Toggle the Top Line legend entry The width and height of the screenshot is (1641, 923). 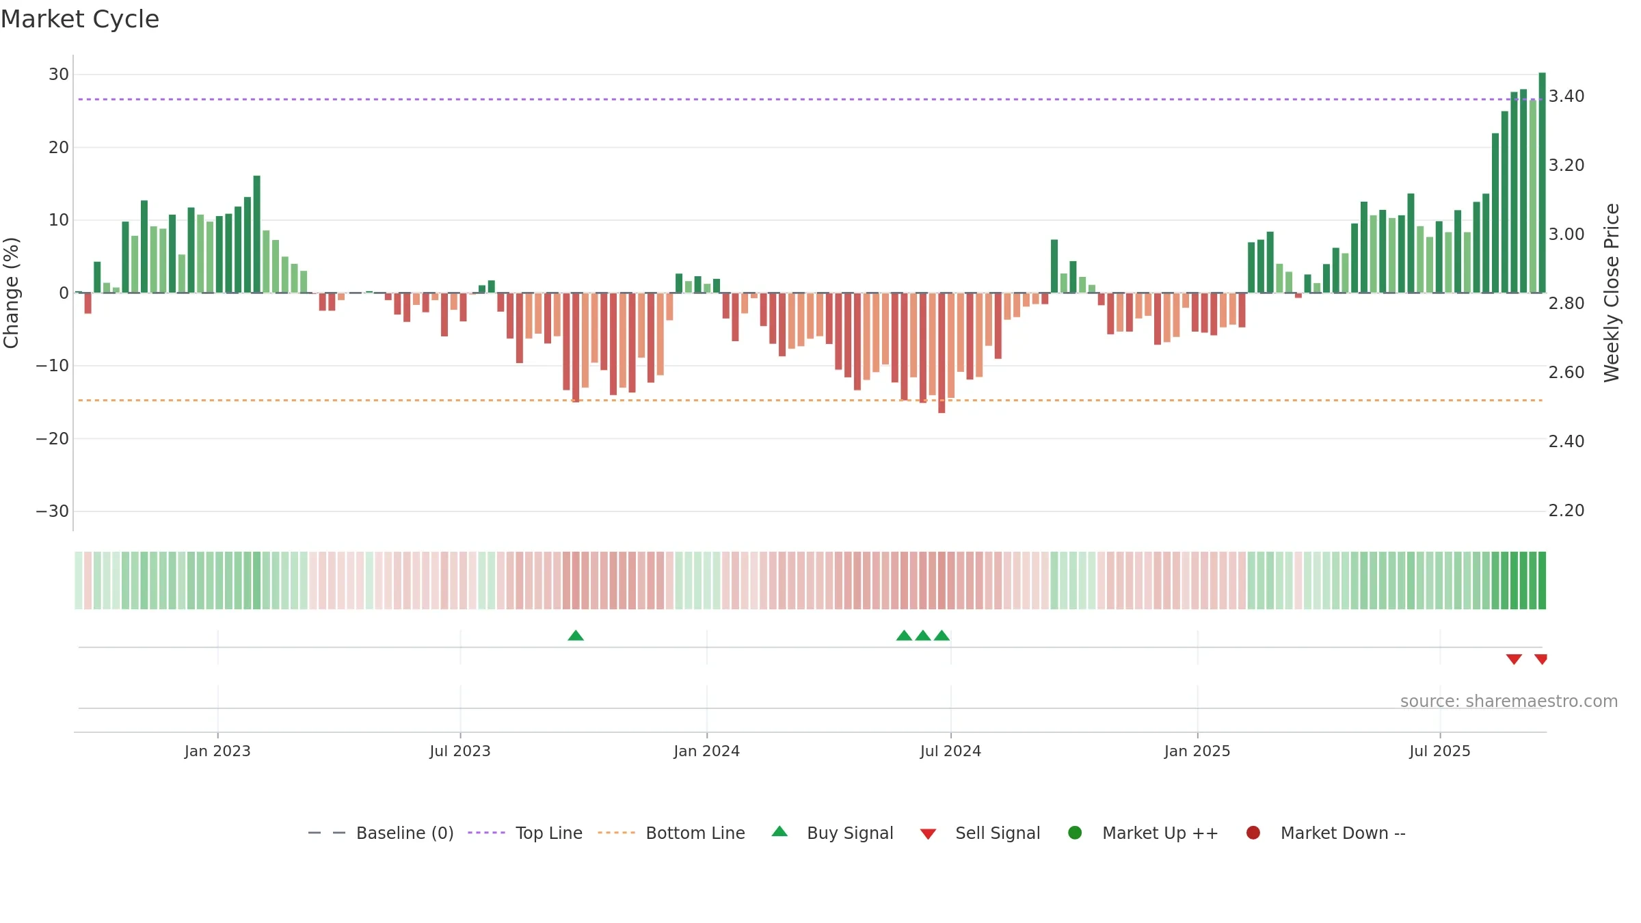point(525,833)
